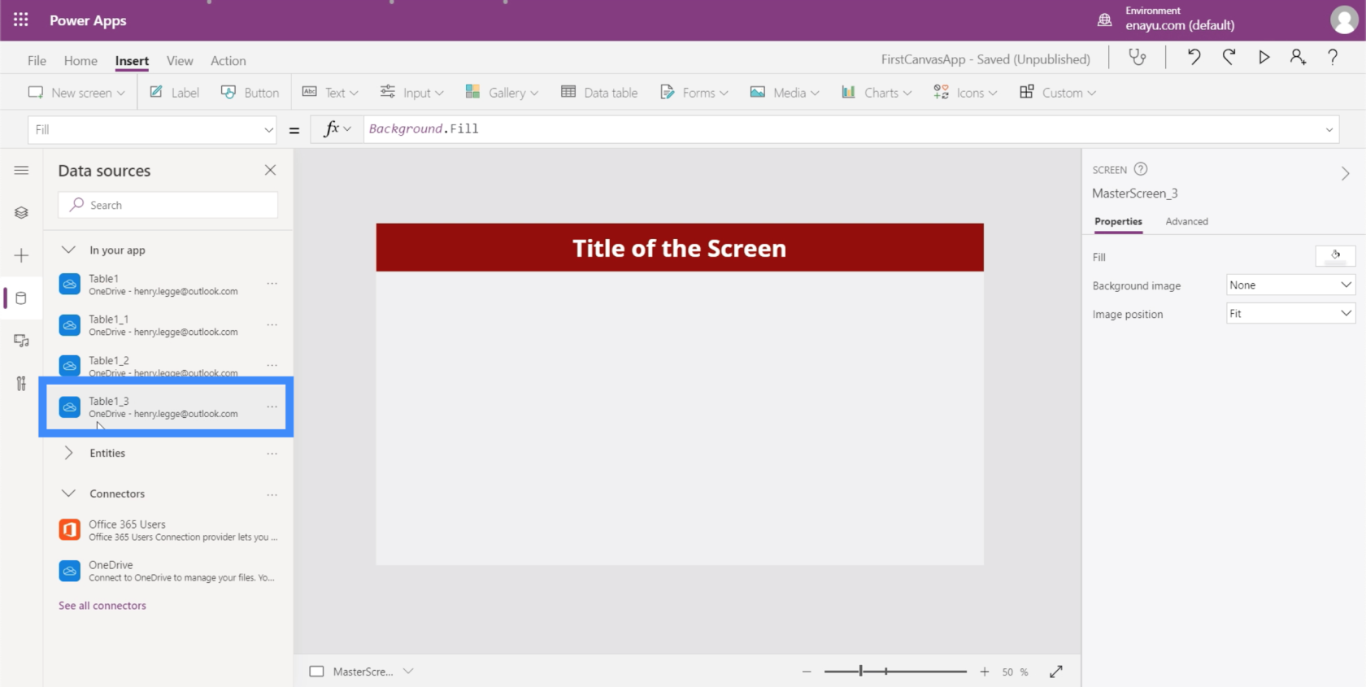The height and width of the screenshot is (687, 1366).
Task: Toggle the hamburger menu in left rail
Action: (x=21, y=170)
